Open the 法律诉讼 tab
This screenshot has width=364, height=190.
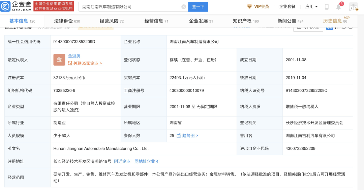click(67, 21)
